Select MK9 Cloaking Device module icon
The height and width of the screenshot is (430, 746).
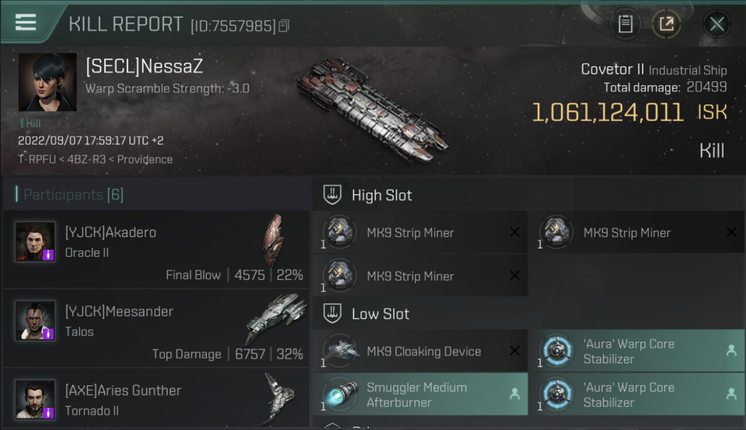[339, 351]
